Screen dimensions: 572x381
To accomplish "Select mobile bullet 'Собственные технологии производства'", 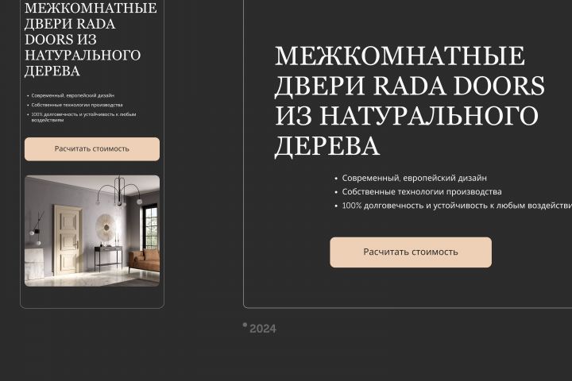I will [77, 105].
